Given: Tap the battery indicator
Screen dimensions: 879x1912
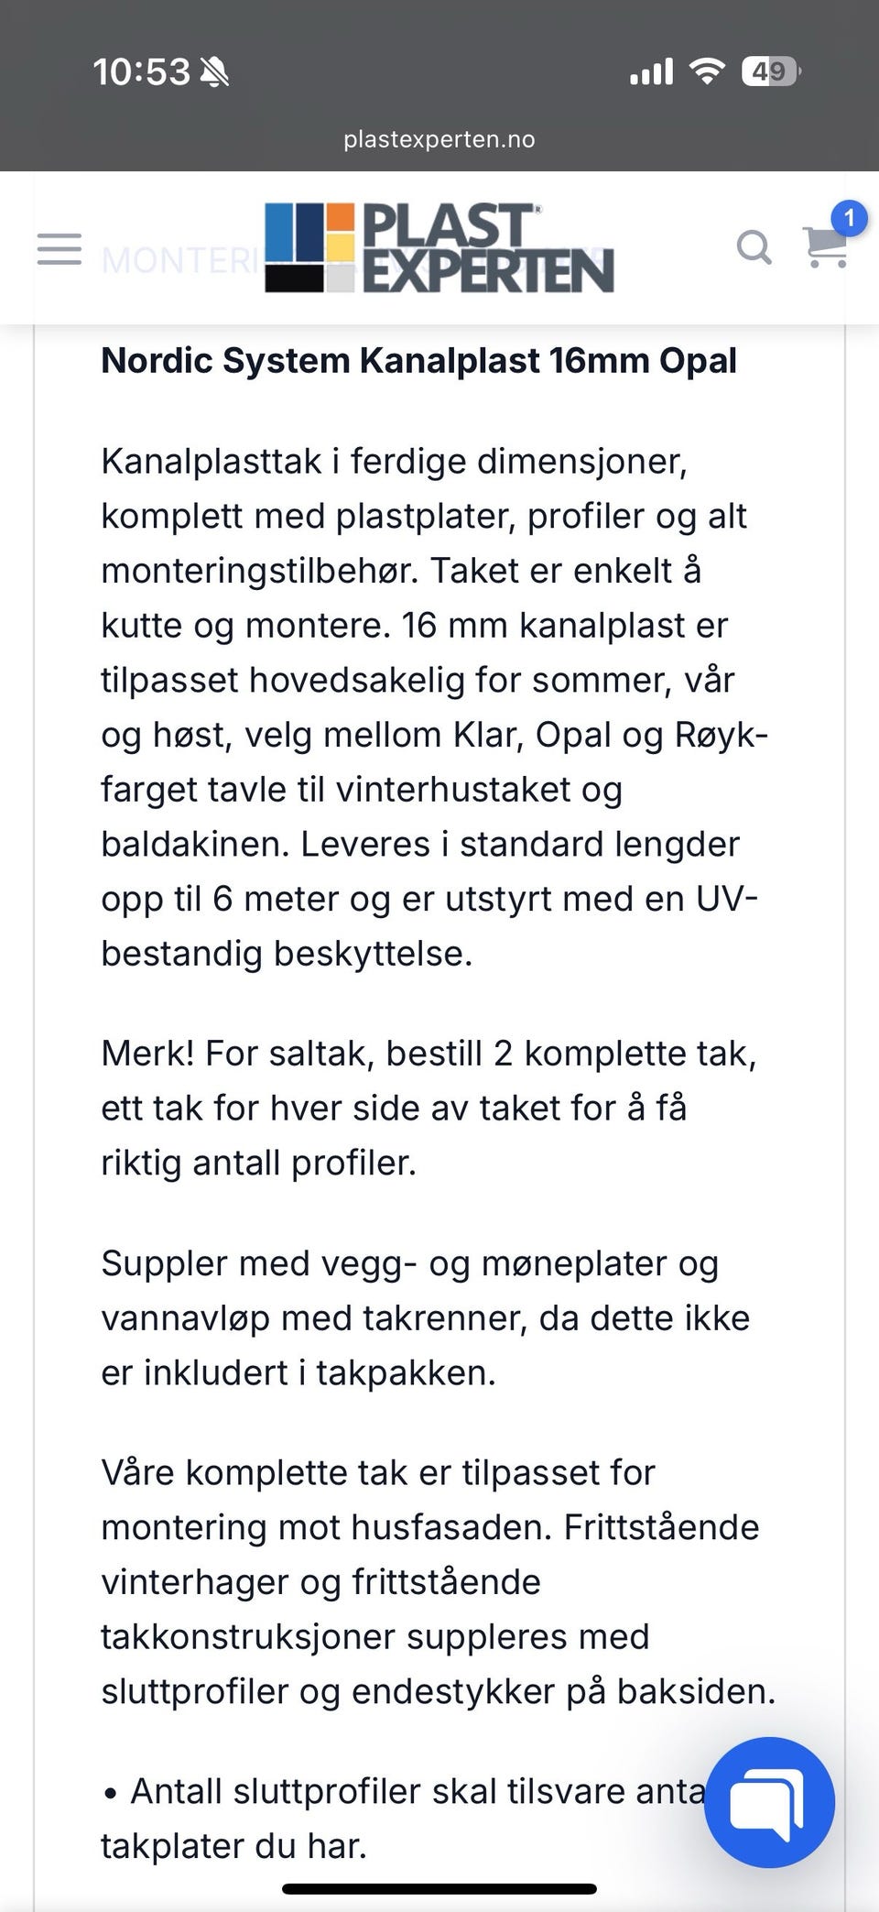Looking at the screenshot, I should (771, 71).
